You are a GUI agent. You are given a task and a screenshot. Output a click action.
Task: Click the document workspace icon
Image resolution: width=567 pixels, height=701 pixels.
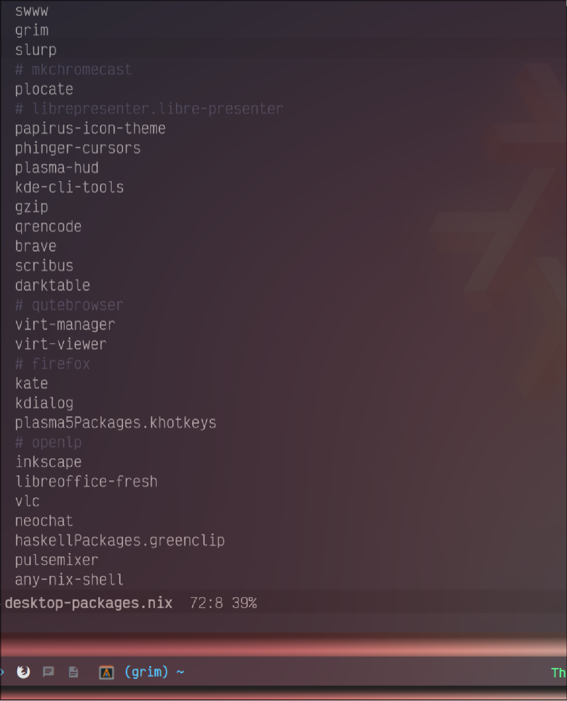click(73, 672)
